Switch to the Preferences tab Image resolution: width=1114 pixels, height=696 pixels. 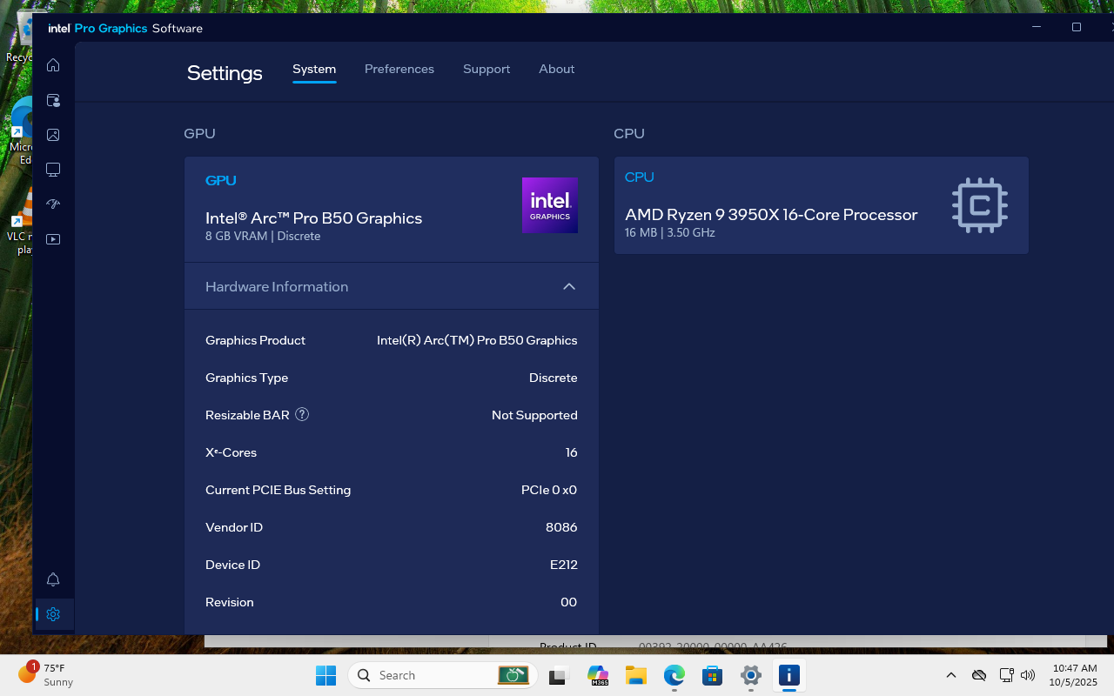(x=399, y=70)
